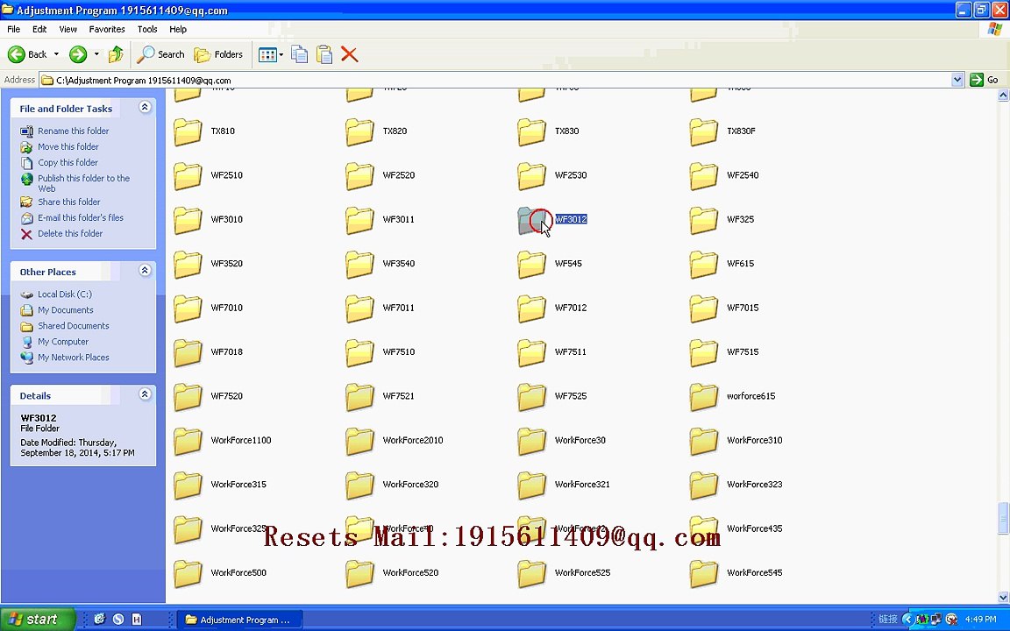
Task: Select the WF3011 folder icon
Action: 360,220
